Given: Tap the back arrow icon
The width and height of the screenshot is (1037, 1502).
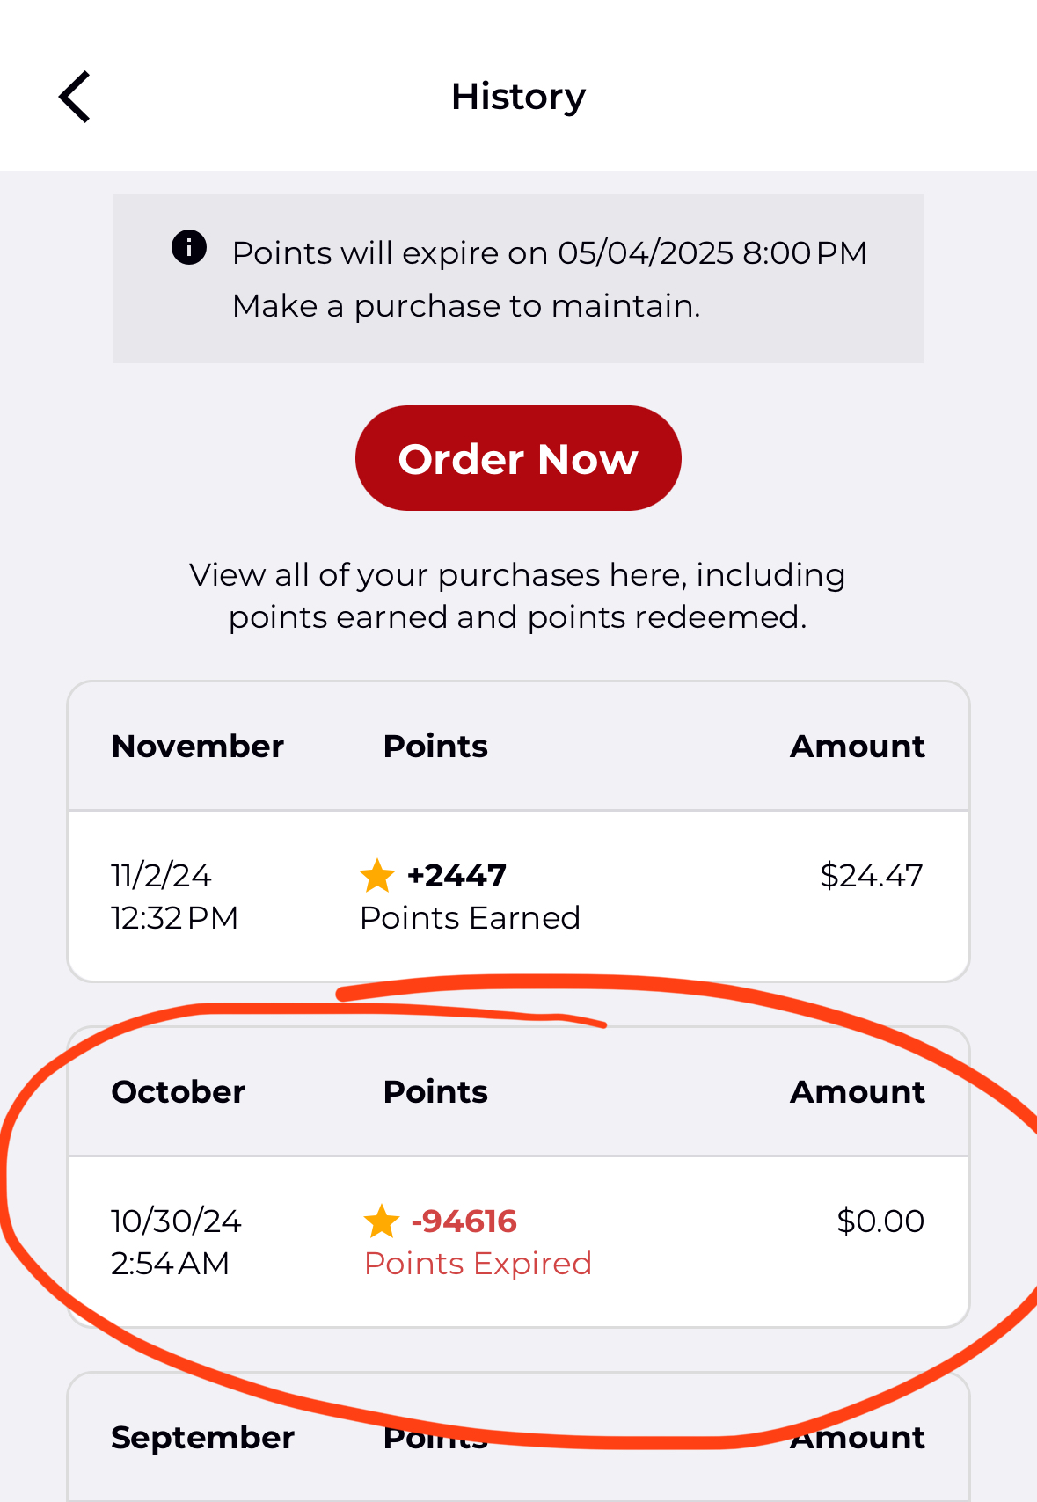Looking at the screenshot, I should coord(75,97).
